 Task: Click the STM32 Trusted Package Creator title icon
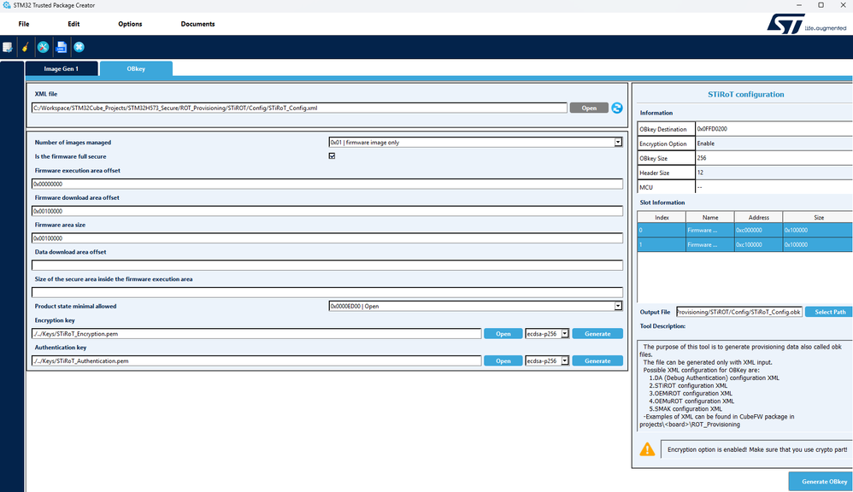(x=6, y=5)
